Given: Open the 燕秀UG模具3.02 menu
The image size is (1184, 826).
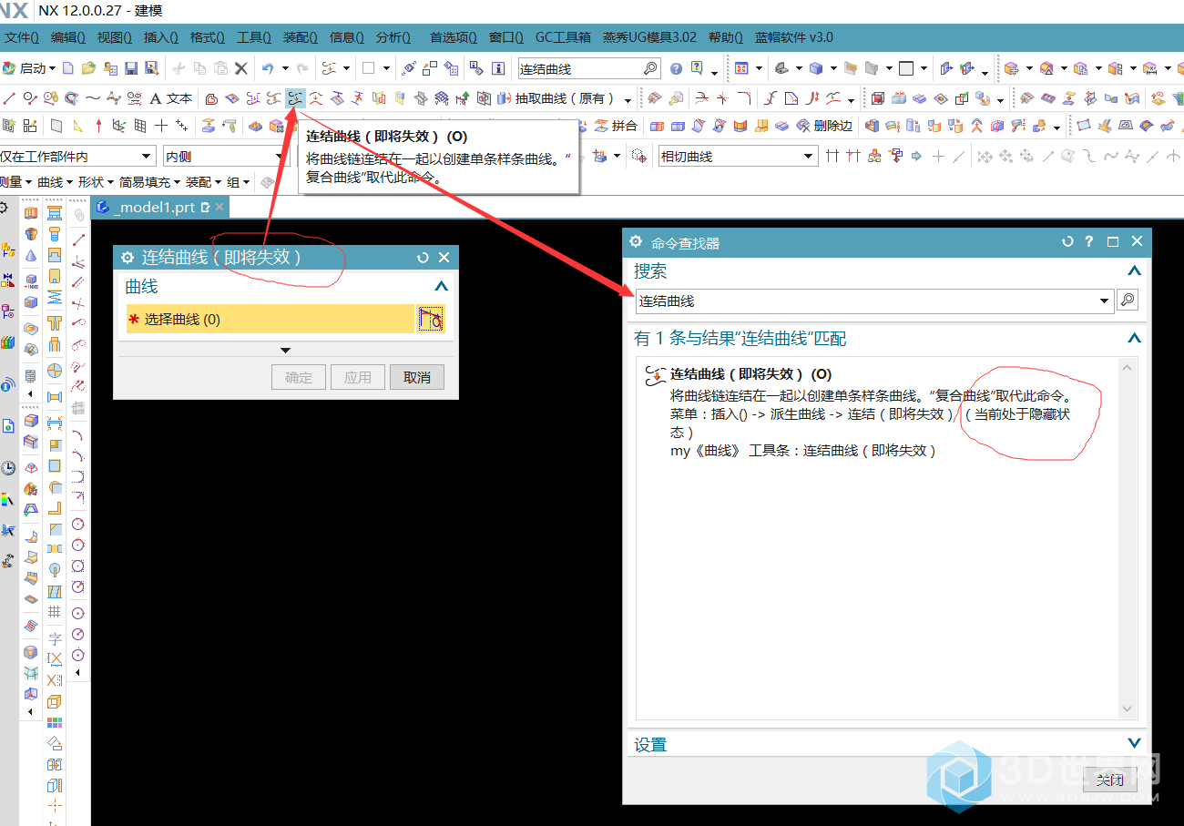Looking at the screenshot, I should (648, 37).
